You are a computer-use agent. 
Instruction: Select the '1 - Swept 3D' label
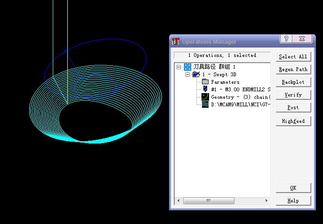[219, 74]
